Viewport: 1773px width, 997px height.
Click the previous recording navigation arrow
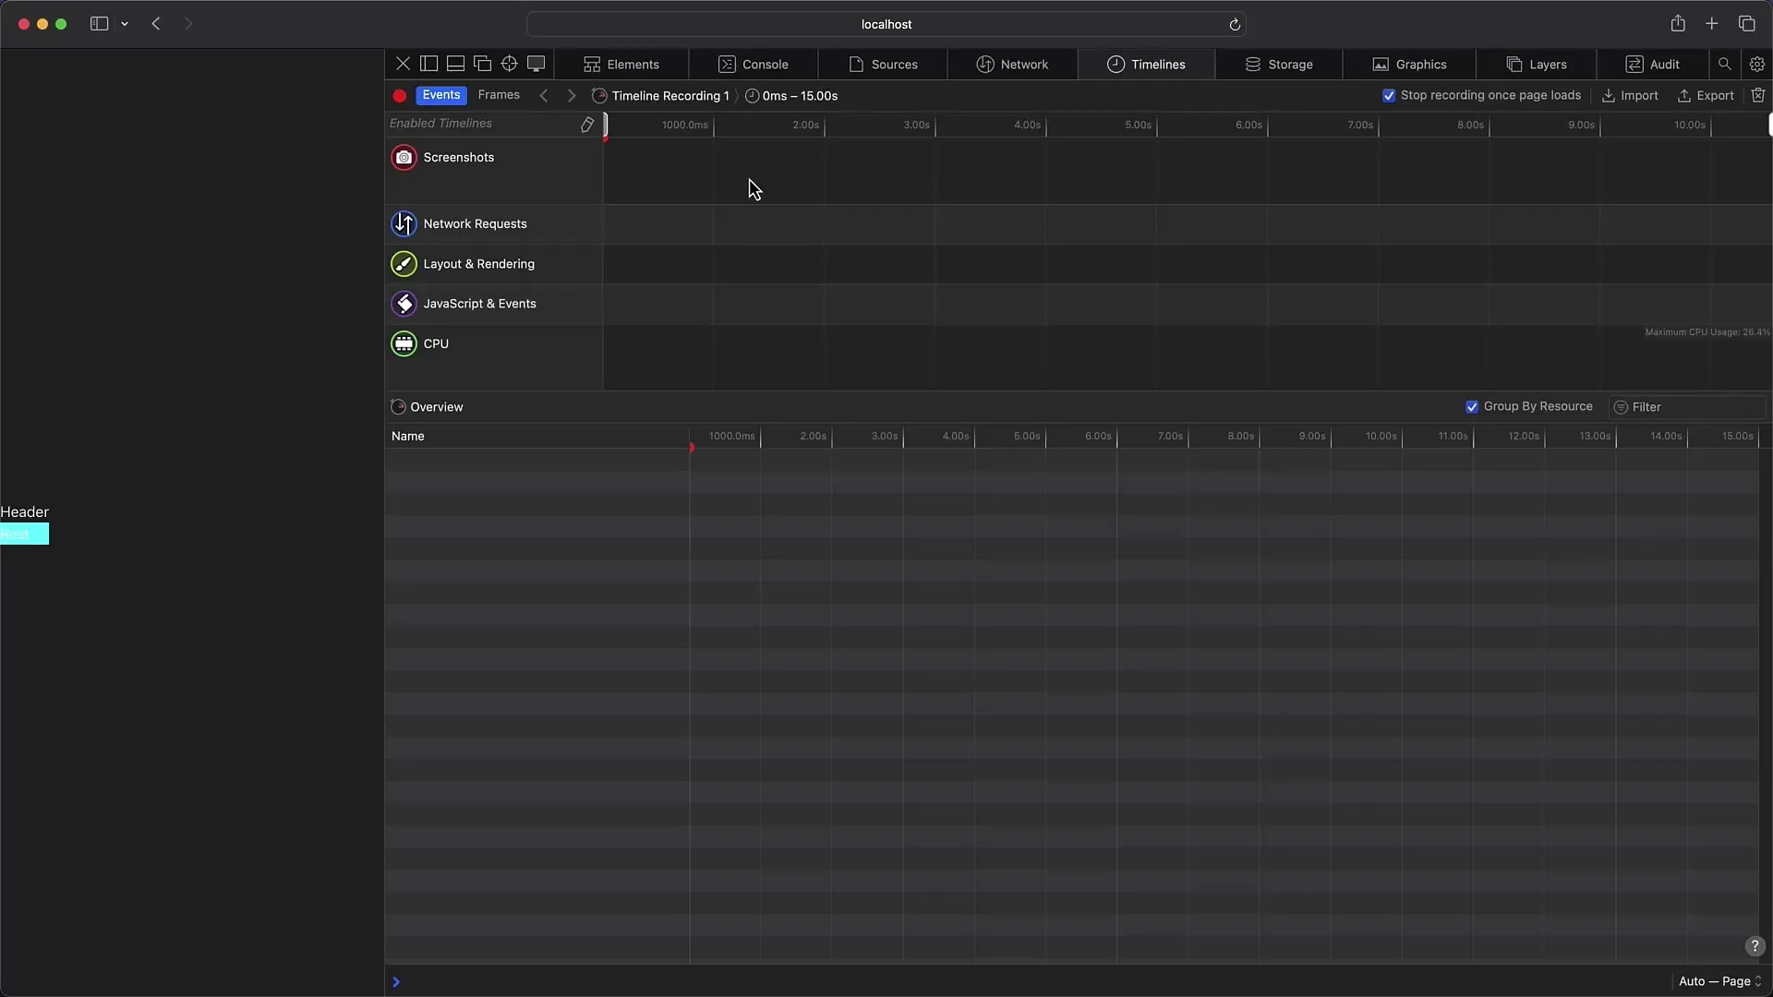pos(544,95)
